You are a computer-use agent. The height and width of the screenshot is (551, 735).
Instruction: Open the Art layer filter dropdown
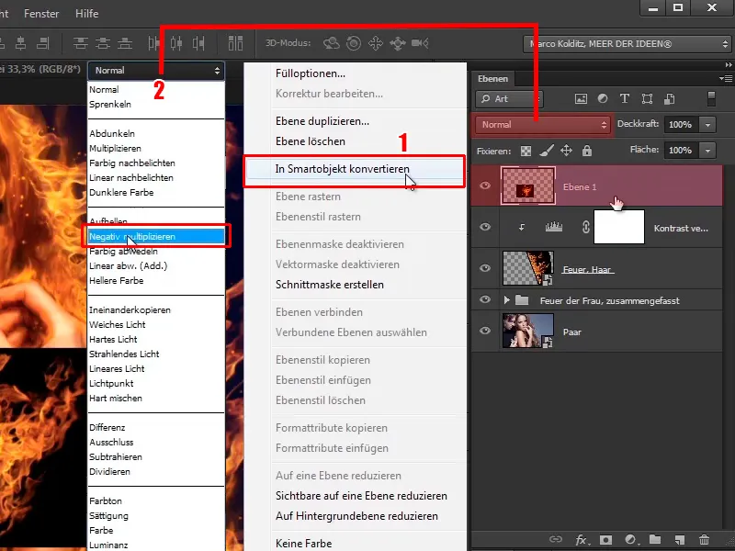coord(510,99)
